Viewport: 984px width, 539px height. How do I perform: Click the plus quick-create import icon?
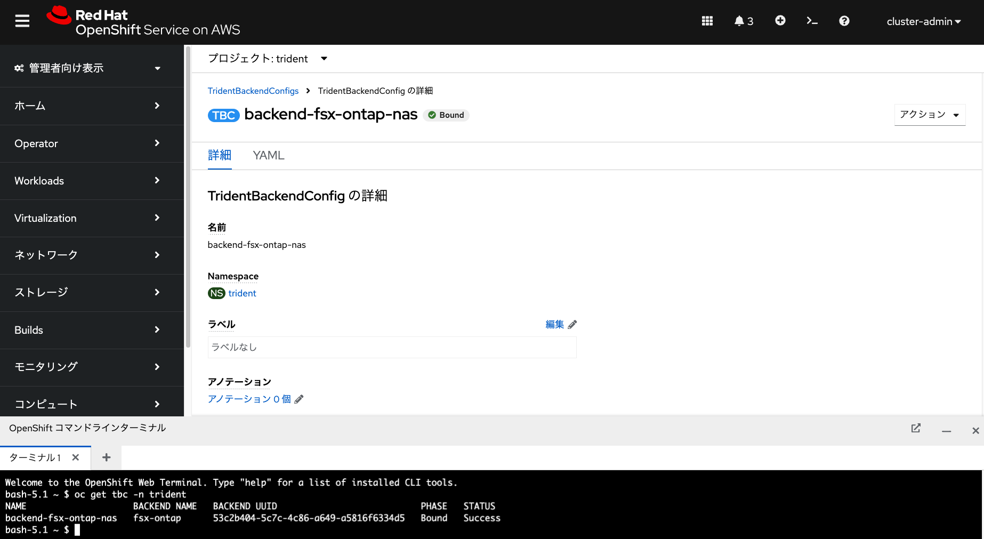tap(780, 21)
